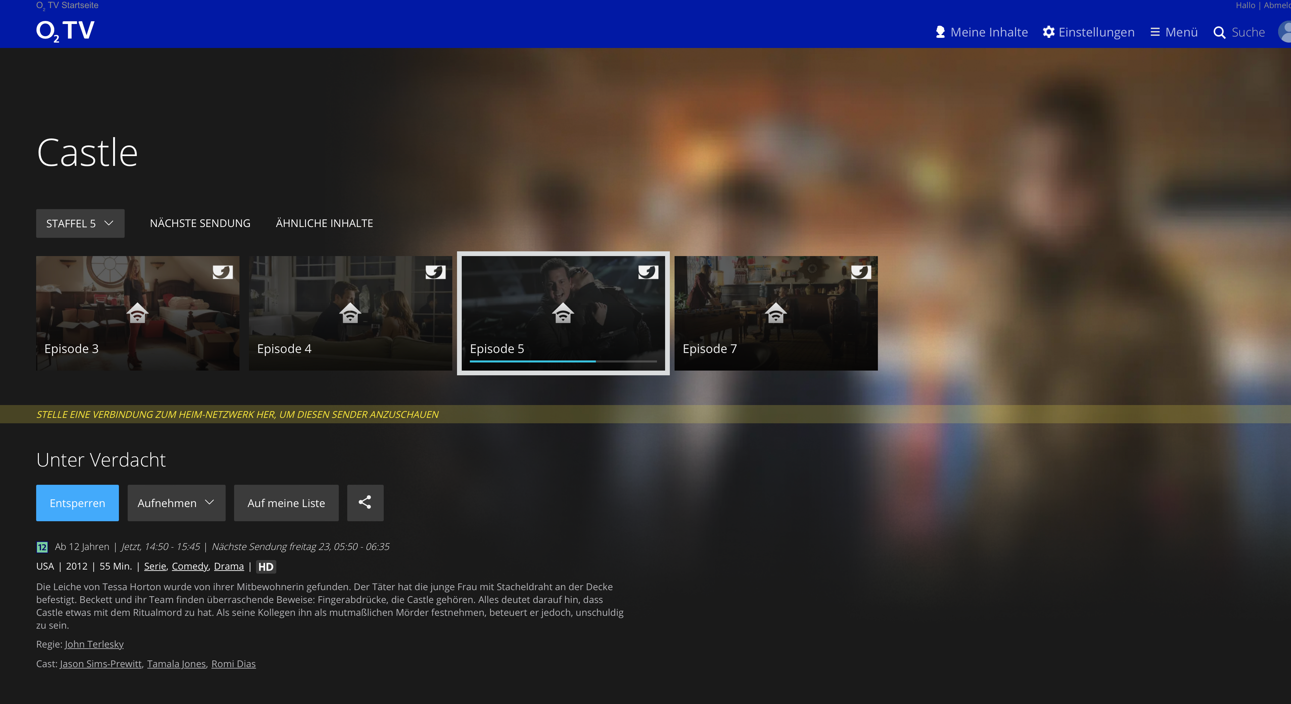Open cast member Romi Dias
This screenshot has width=1291, height=704.
tap(233, 664)
